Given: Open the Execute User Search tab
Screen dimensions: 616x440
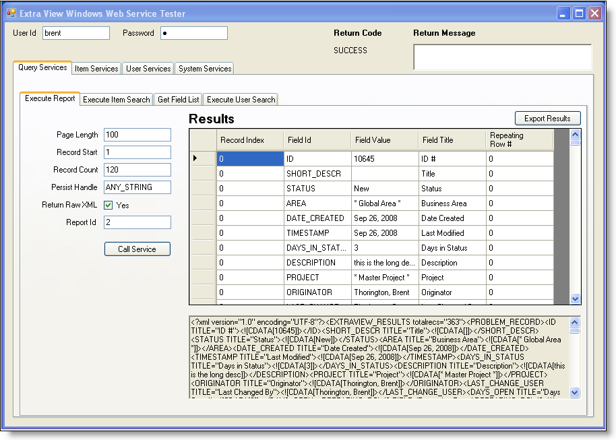Looking at the screenshot, I should 241,100.
